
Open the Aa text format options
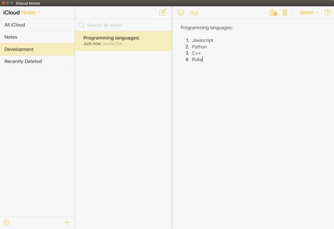pyautogui.click(x=194, y=13)
